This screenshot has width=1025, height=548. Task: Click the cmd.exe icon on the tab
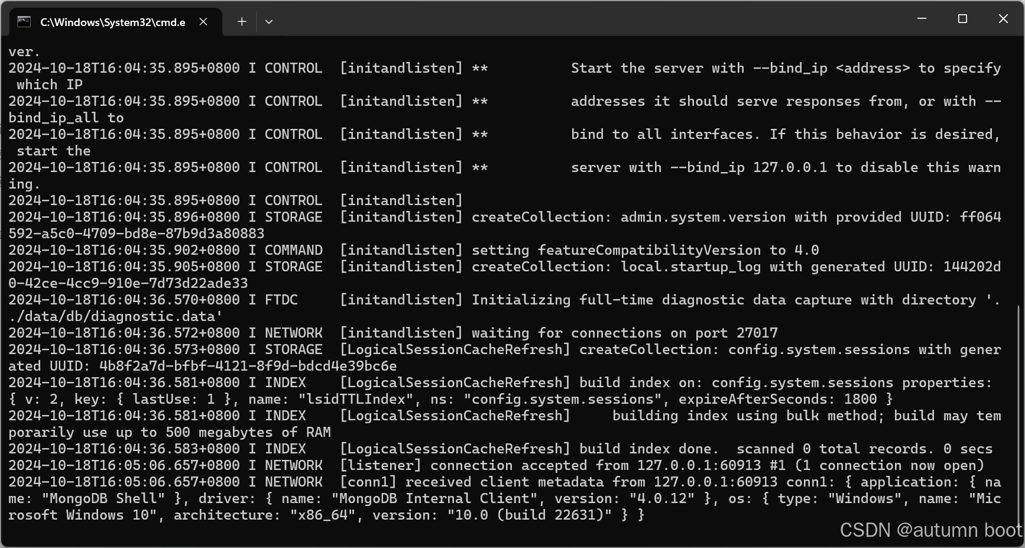point(22,21)
